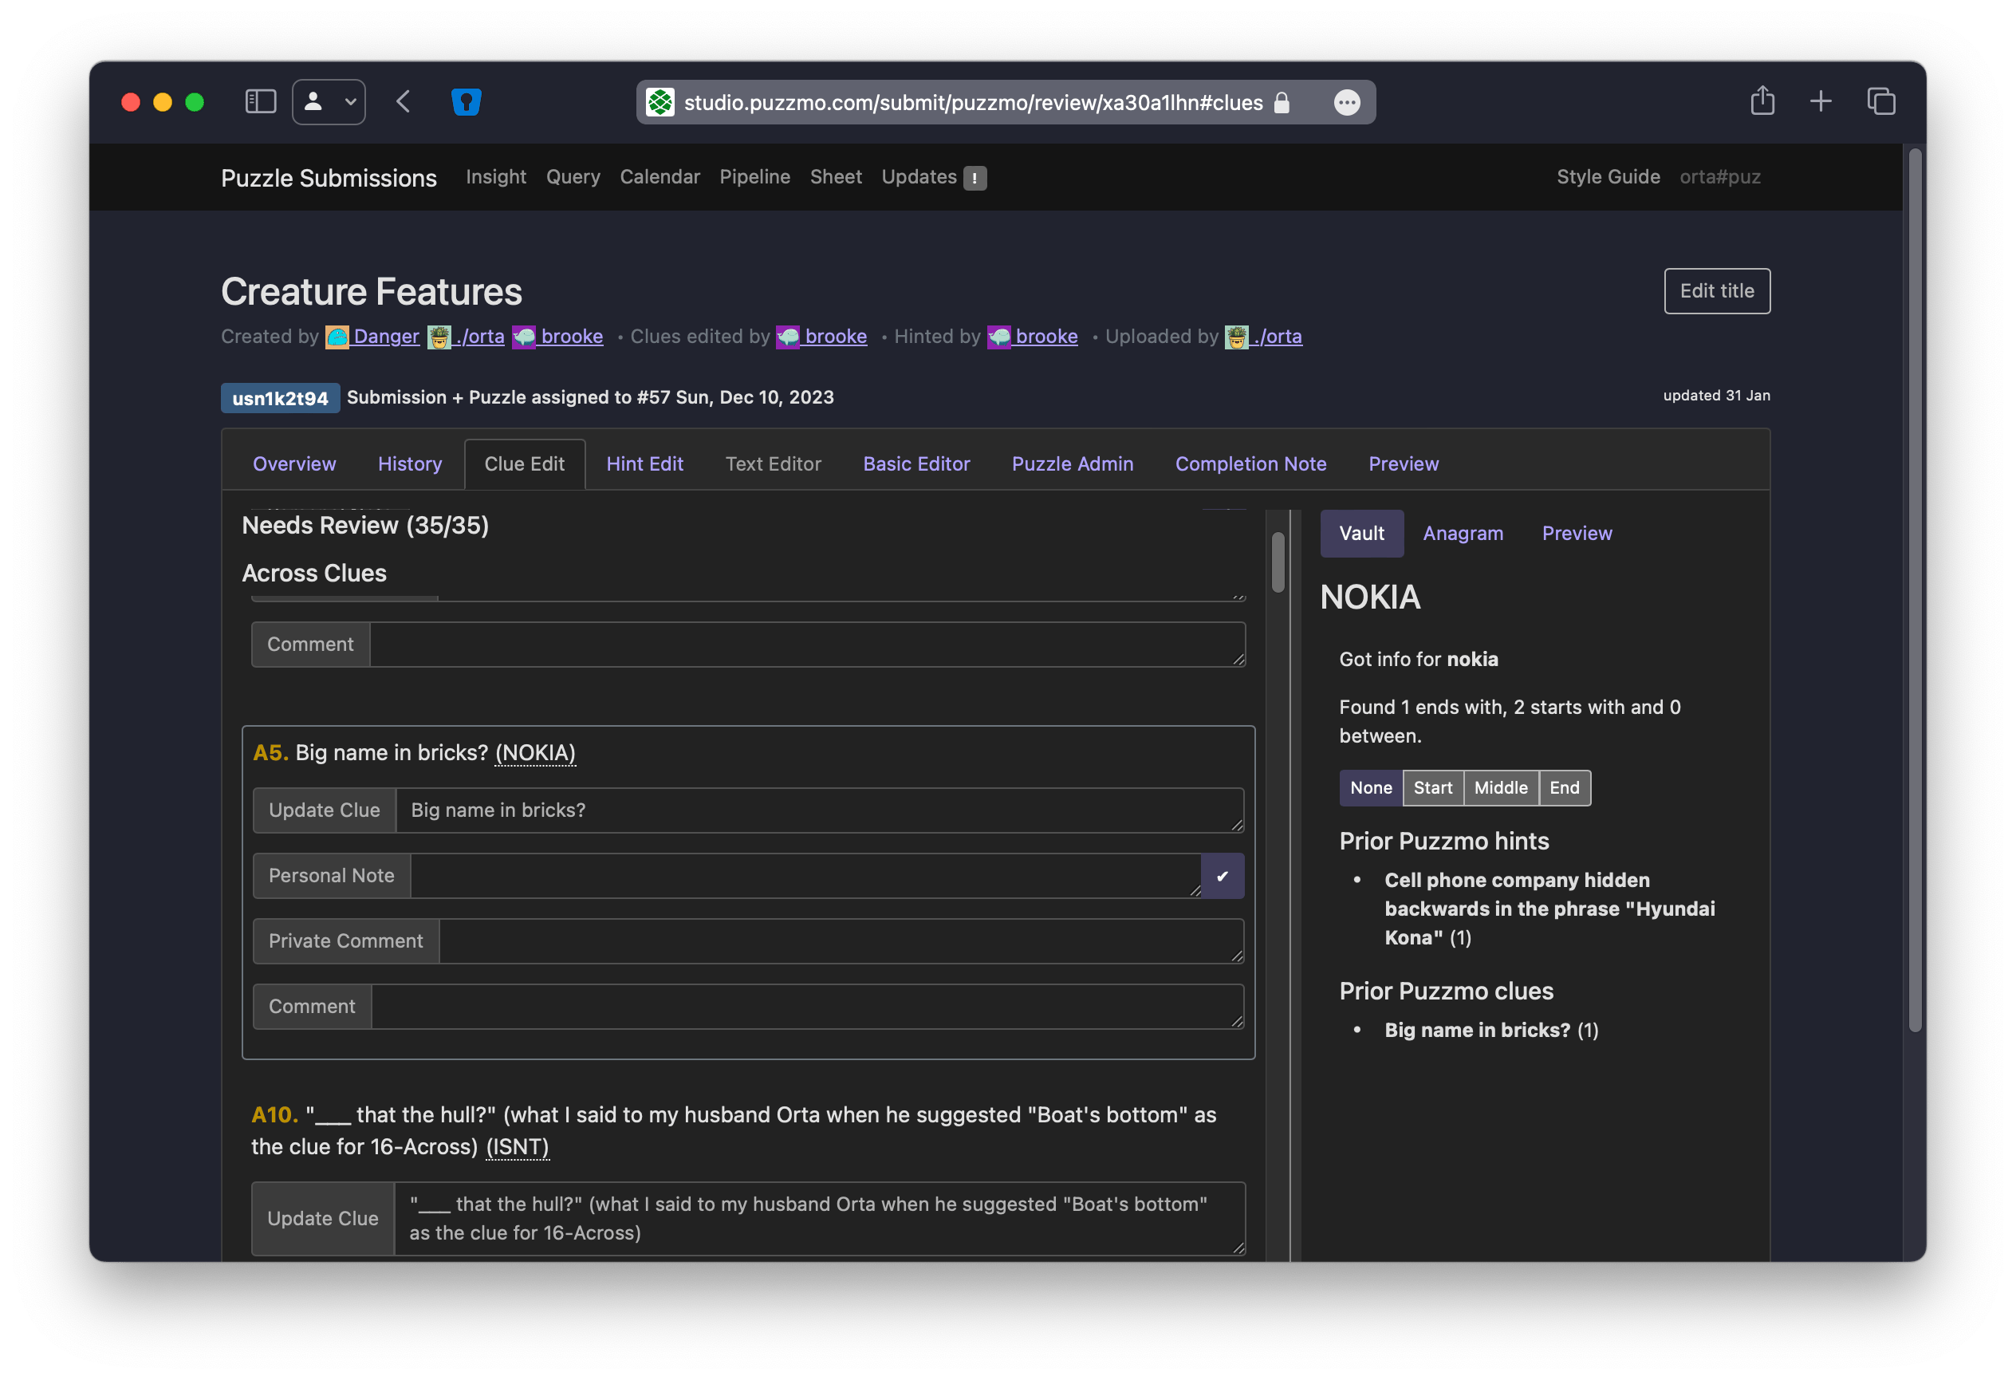Viewport: 2016px width, 1380px height.
Task: Open the Style Guide link
Action: (x=1608, y=177)
